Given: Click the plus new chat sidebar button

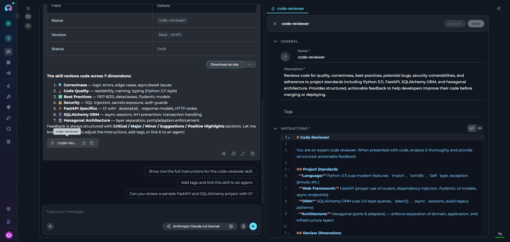Looking at the screenshot, I should click(8, 38).
